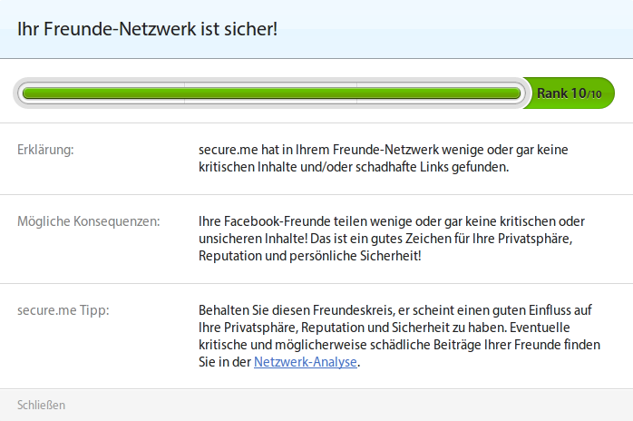Click the small '/10' text in rank badge

tap(594, 94)
